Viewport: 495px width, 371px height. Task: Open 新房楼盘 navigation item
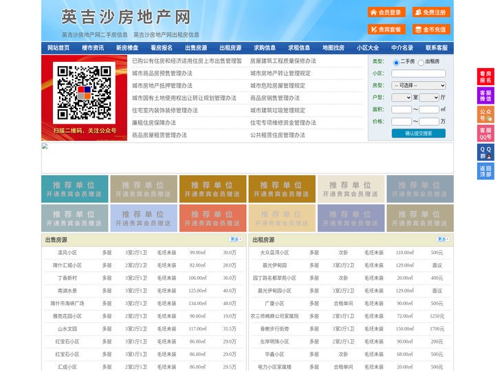pyautogui.click(x=127, y=48)
